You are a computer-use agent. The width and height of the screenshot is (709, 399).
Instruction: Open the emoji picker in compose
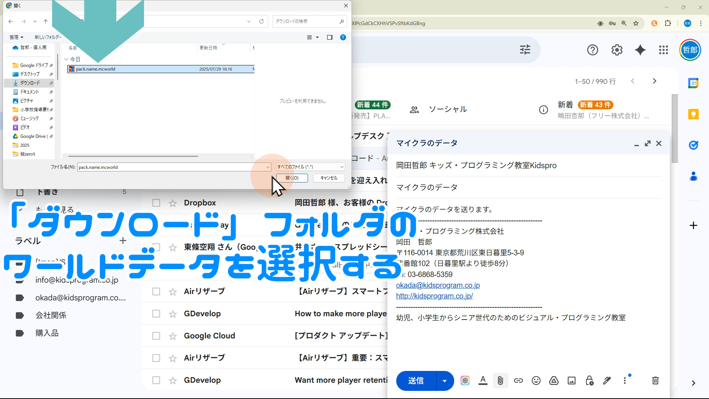[536, 381]
